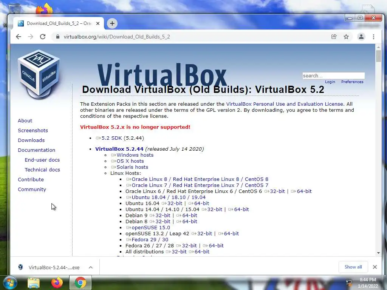Click the page scrollbar down arrow
387x290 pixels.
click(378, 253)
